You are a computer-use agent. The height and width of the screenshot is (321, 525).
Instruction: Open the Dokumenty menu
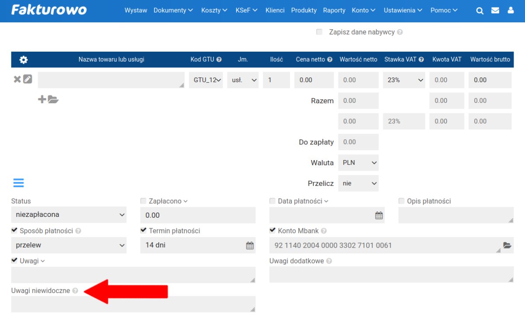click(173, 10)
